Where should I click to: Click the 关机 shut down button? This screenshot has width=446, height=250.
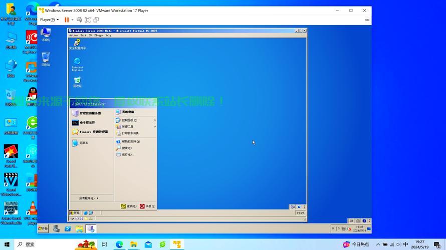[147, 206]
